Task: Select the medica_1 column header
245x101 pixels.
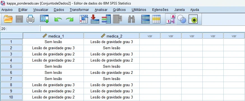Action: pos(53,36)
